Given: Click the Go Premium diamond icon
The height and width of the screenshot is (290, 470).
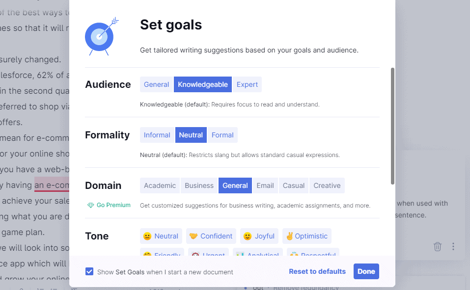Looking at the screenshot, I should click(x=90, y=205).
